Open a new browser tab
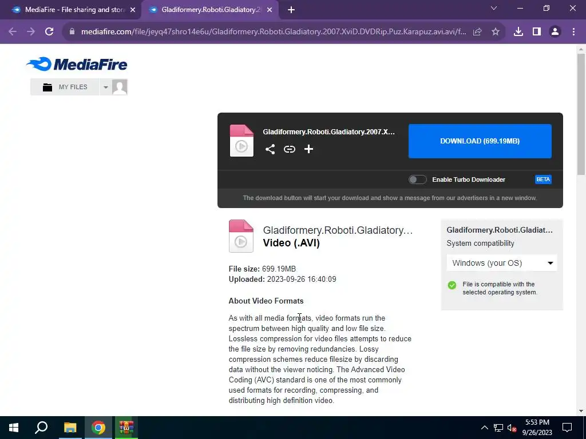 (291, 10)
